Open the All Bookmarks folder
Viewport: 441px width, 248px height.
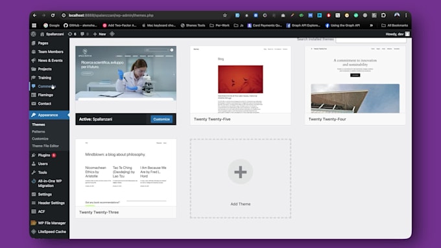[x=394, y=25]
